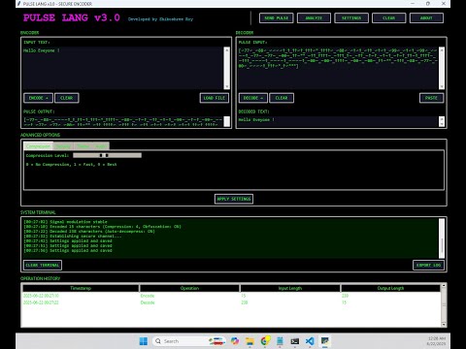Adjust the Compression Level slider
The width and height of the screenshot is (466, 349).
tap(107, 155)
